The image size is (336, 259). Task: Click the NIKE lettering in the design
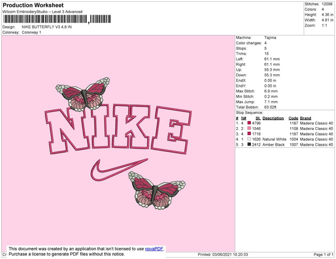[118, 128]
